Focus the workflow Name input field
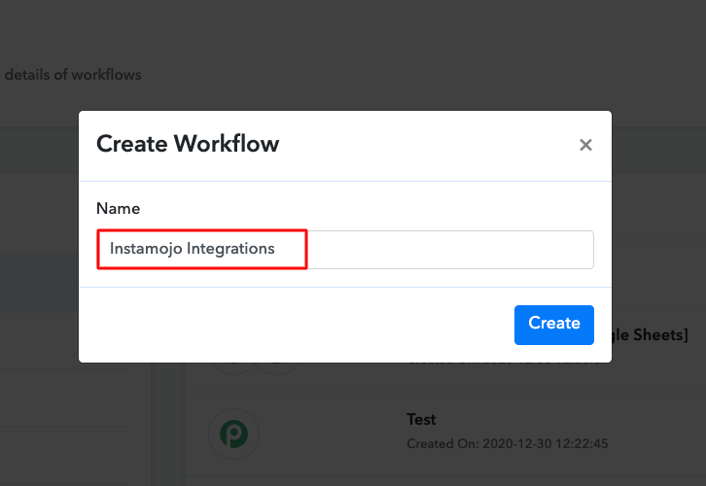Screen dimensions: 706x486 (x=447, y=249)
